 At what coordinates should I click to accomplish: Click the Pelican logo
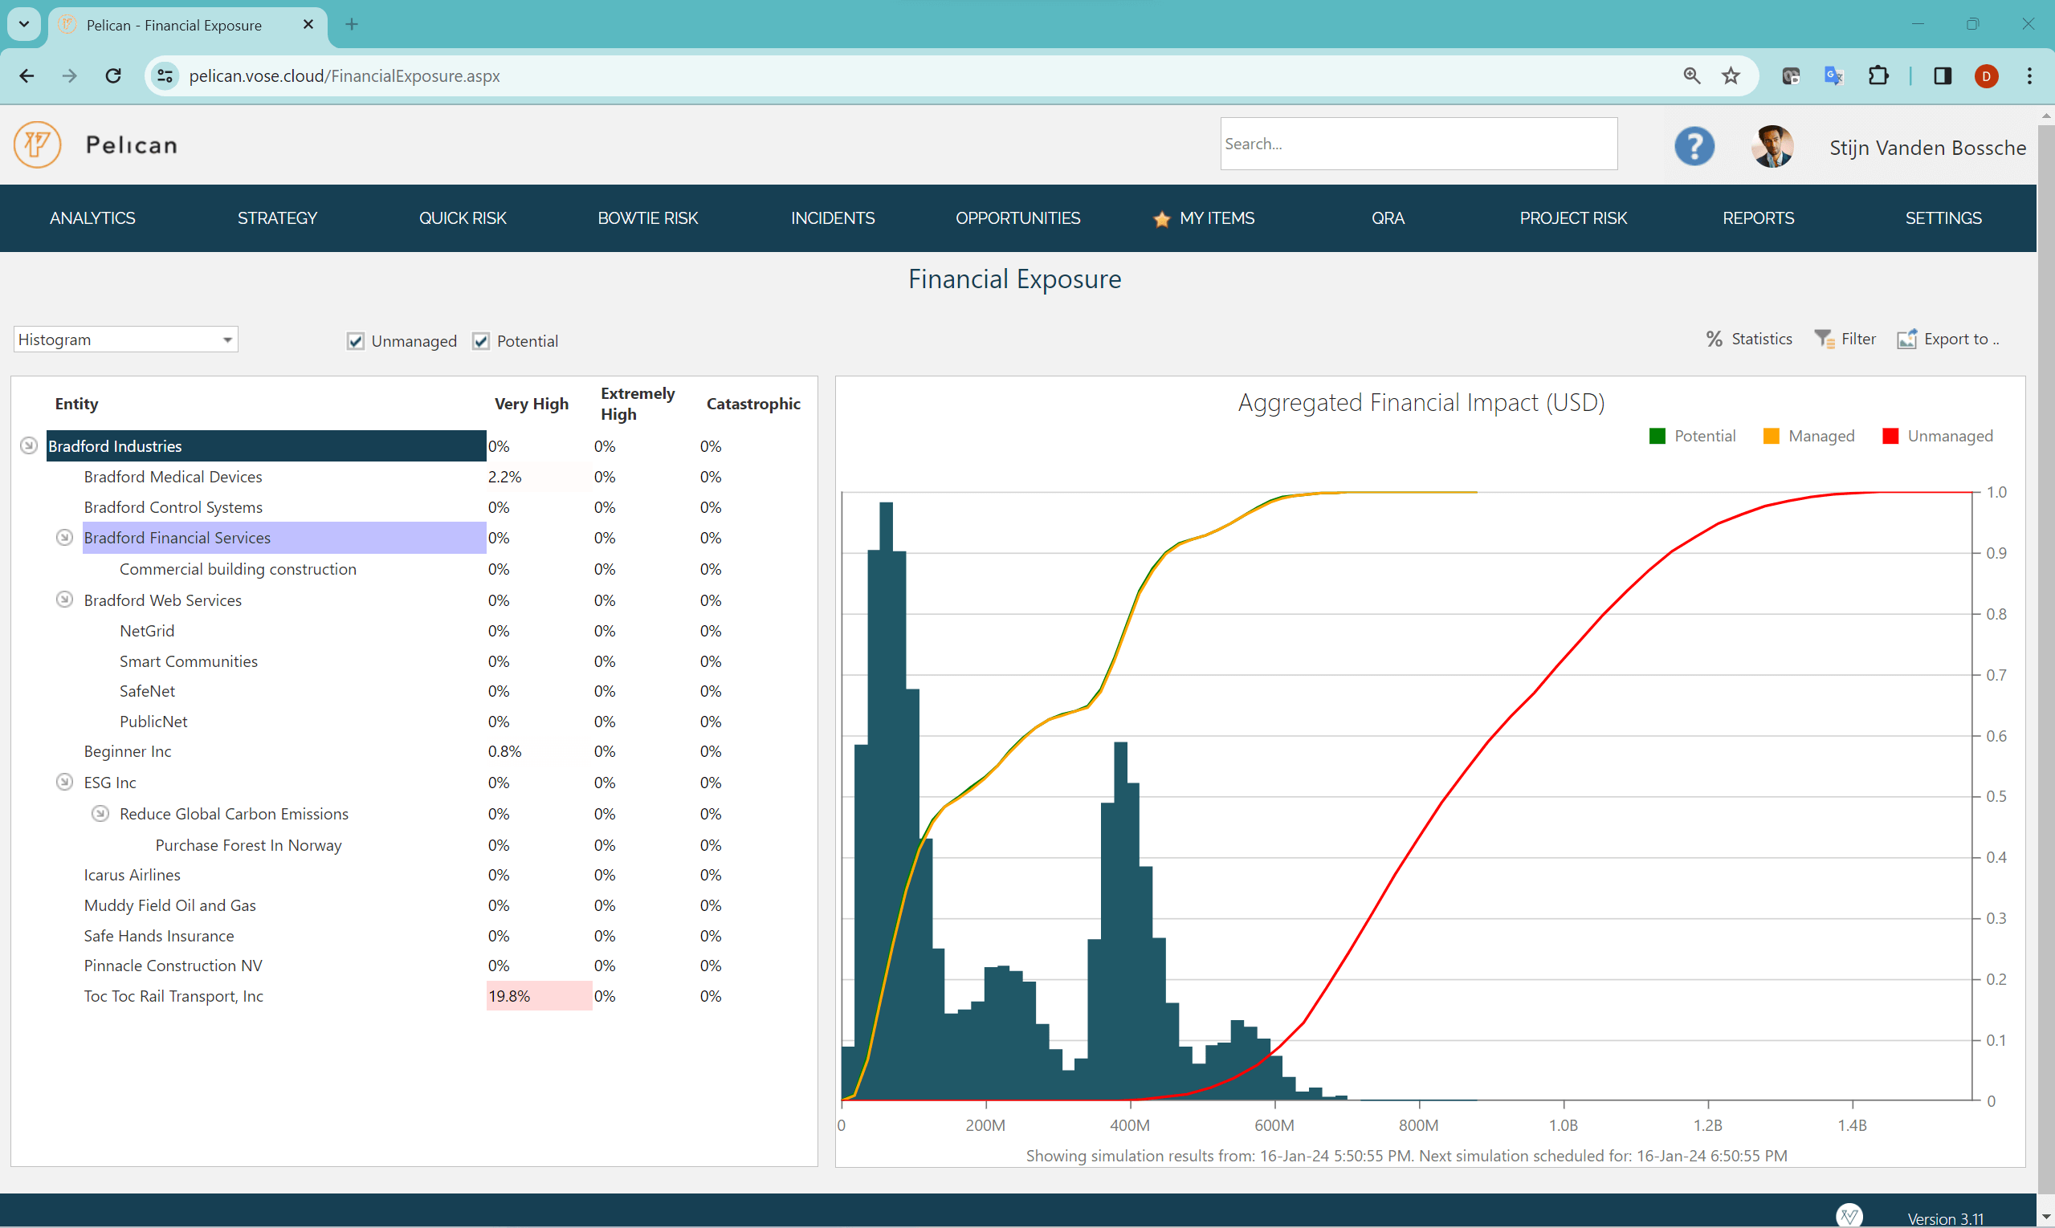36,144
